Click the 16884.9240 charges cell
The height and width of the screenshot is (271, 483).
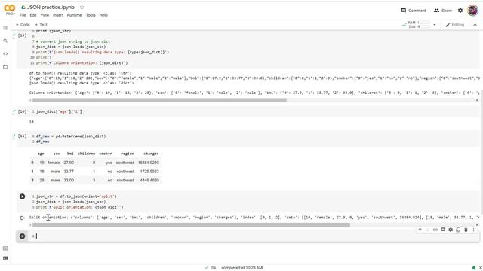(149, 163)
